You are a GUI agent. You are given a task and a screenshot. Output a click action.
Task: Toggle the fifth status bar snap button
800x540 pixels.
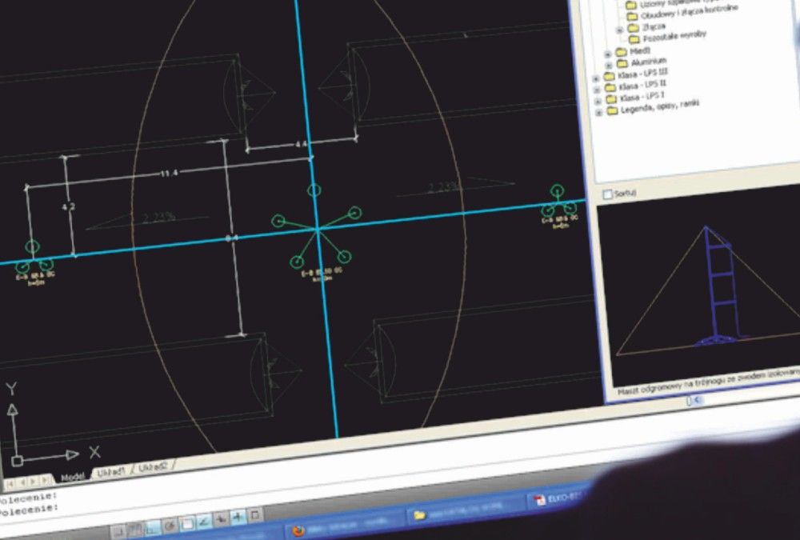point(187,523)
